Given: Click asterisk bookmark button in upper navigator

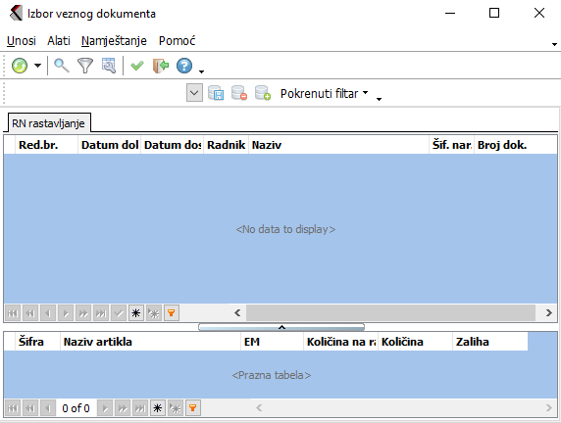Looking at the screenshot, I should tap(136, 313).
